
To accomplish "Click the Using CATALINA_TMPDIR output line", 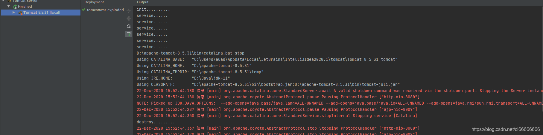I will (x=200, y=72).
